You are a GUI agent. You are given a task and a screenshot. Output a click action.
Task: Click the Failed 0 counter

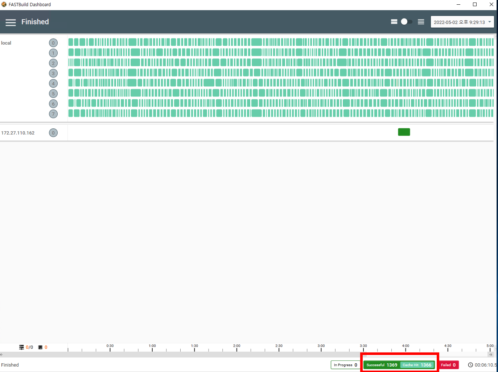[448, 365]
